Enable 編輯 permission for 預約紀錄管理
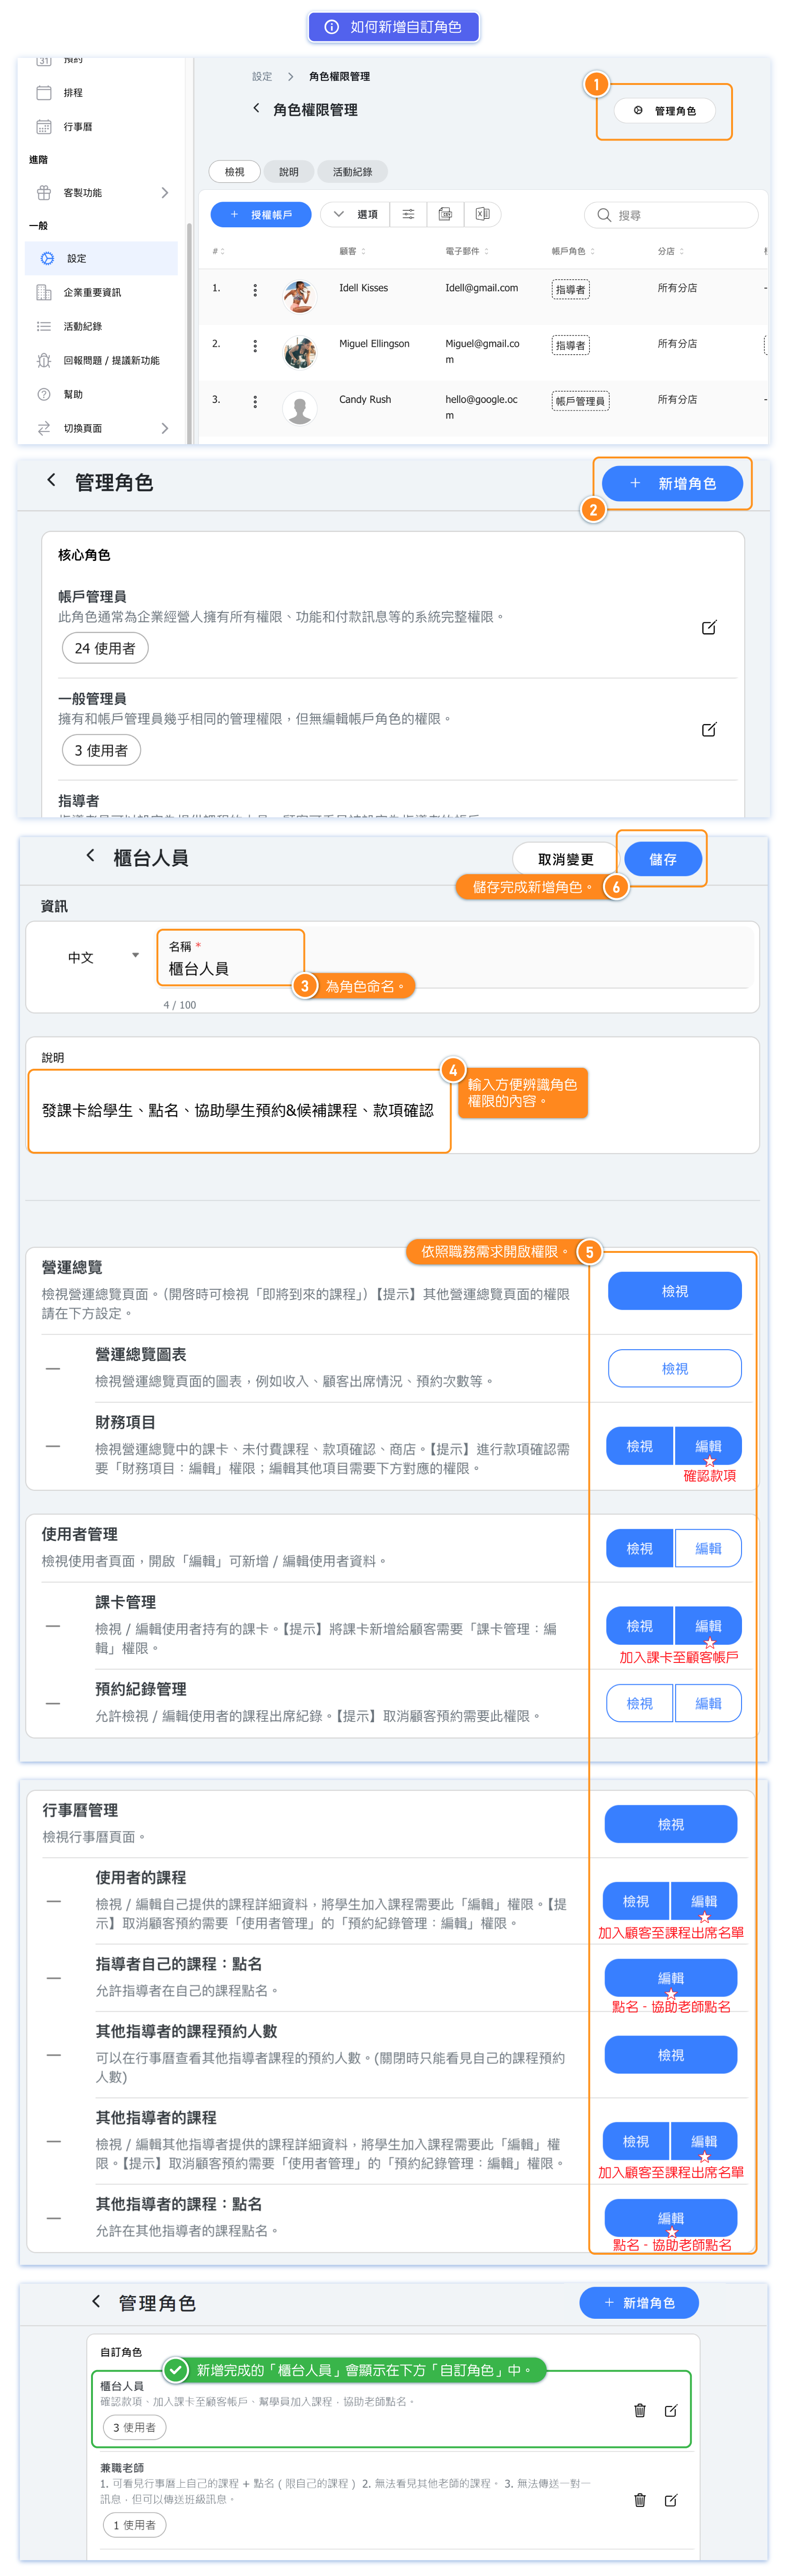Viewport: 788px width, 2576px height. [707, 1703]
